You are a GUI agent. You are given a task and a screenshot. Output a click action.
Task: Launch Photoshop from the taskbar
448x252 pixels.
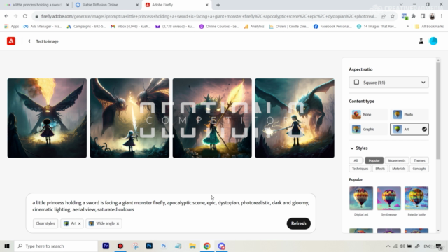(149, 246)
